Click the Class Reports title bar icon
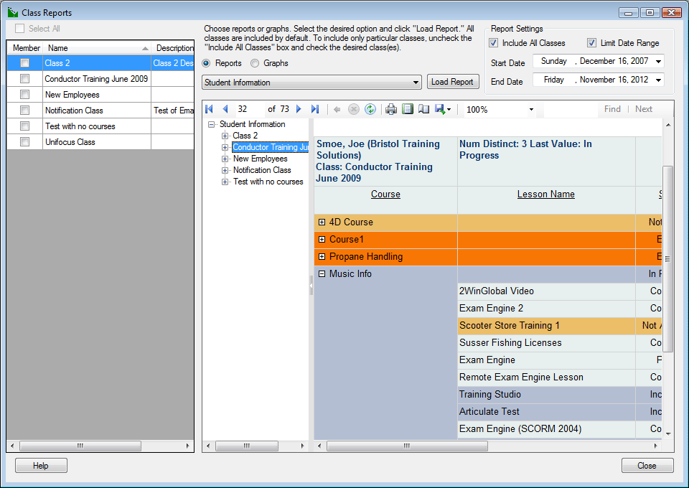 tap(13, 12)
